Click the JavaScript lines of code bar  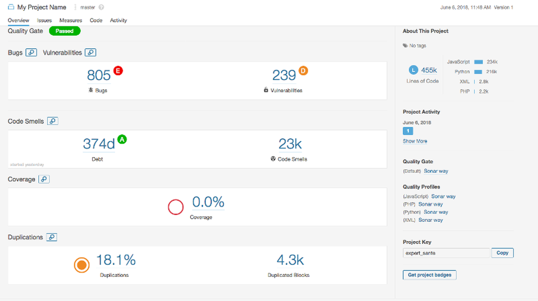(479, 62)
